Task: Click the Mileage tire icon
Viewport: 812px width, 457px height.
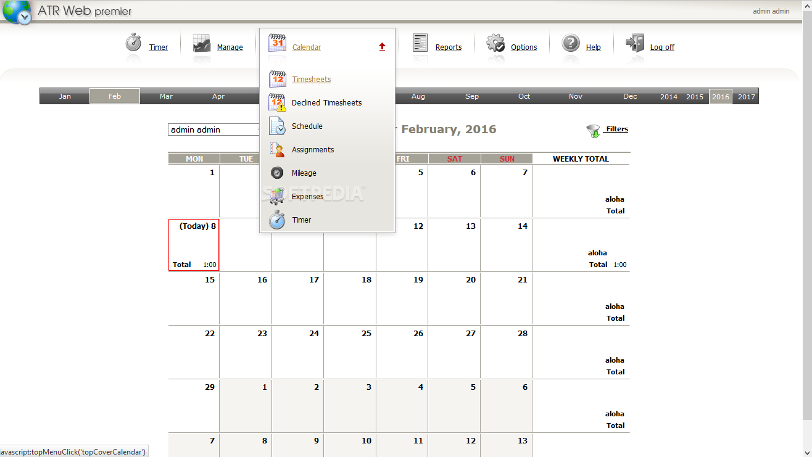Action: point(278,173)
